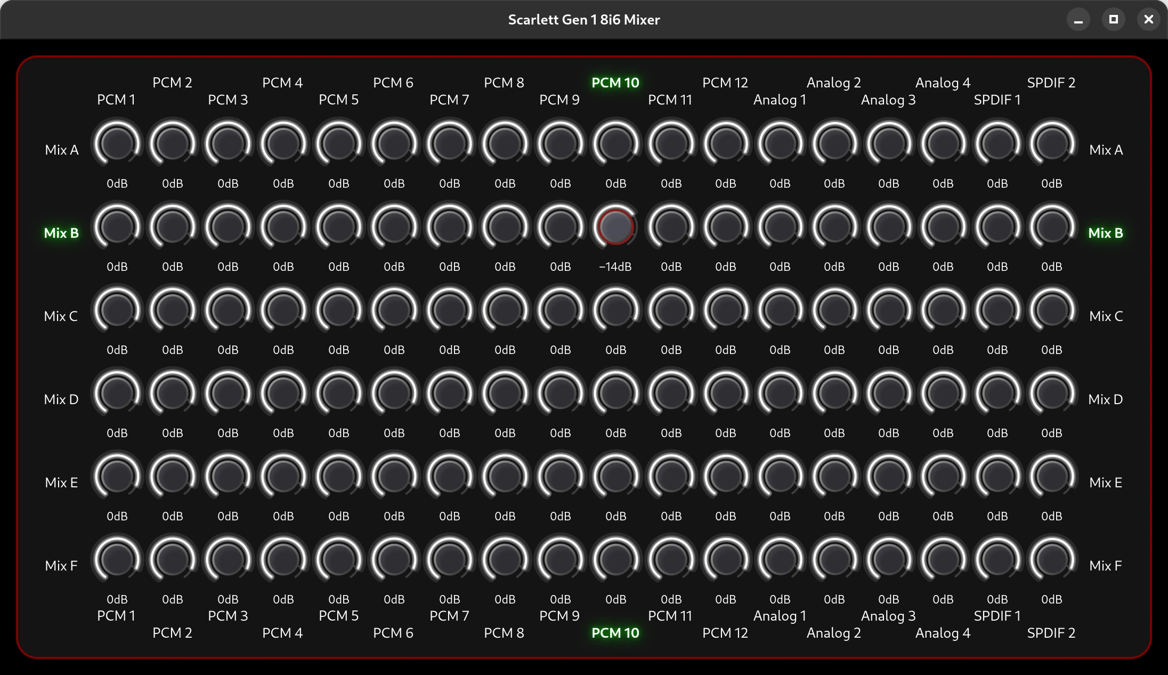The image size is (1168, 675).
Task: Click the 0dB value under Mix A PCM 1
Action: (117, 183)
